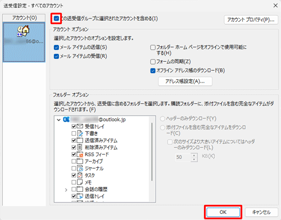
Task: Click the ジャーナル journal icon
Action: pos(80,168)
